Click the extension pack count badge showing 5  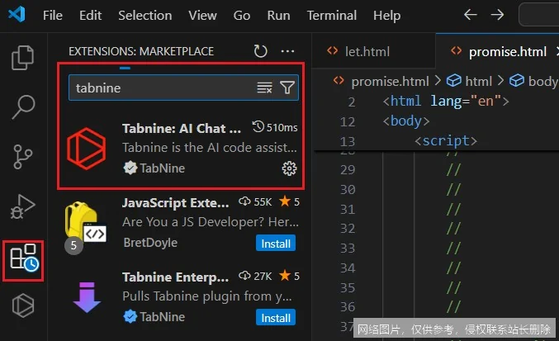(x=73, y=245)
